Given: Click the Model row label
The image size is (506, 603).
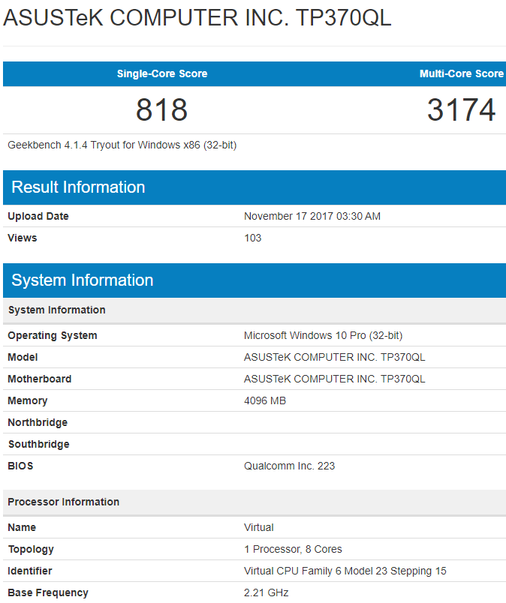Looking at the screenshot, I should (23, 357).
